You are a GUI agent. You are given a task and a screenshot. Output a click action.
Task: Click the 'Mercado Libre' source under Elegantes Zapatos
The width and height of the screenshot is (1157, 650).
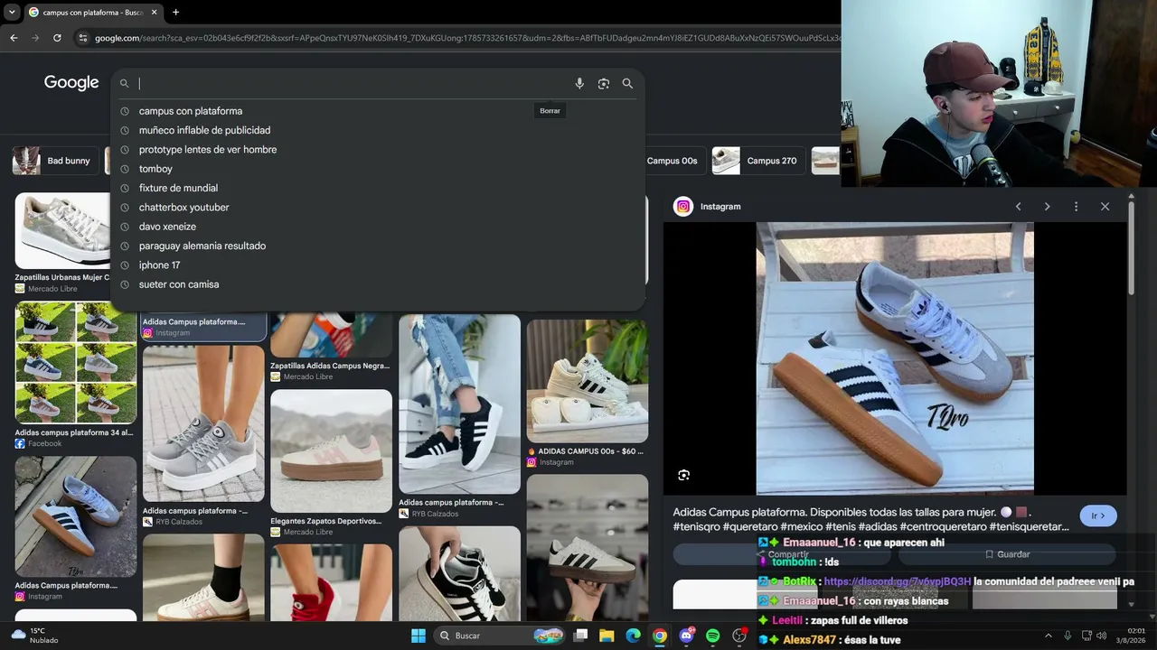click(x=307, y=532)
